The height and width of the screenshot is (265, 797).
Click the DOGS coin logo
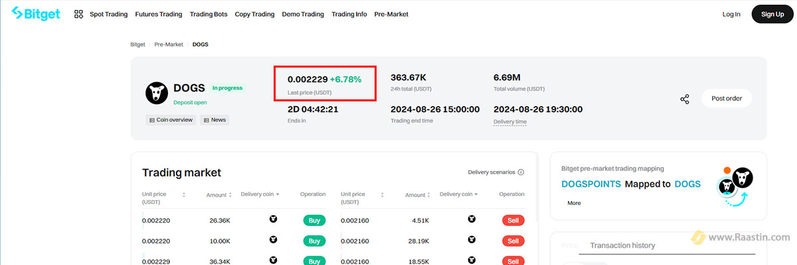coord(157,93)
